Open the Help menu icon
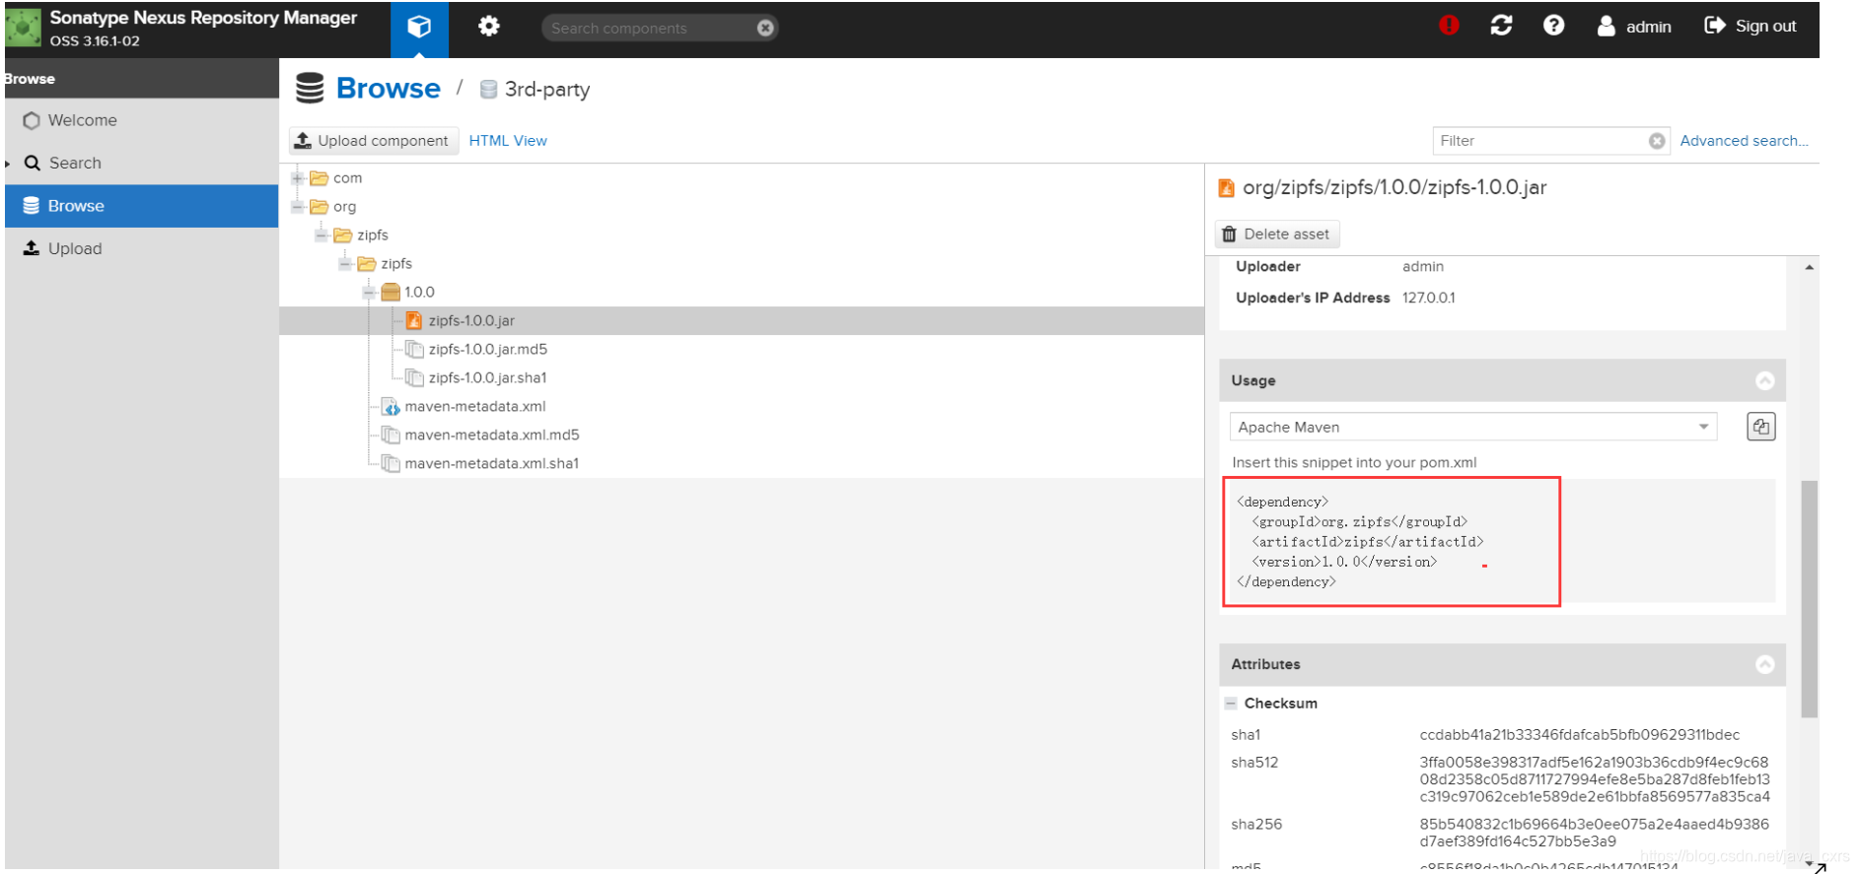Image resolution: width=1859 pixels, height=874 pixels. 1553,26
